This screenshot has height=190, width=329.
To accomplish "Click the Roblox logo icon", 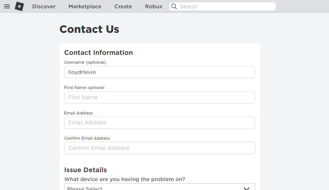I will [19, 6].
